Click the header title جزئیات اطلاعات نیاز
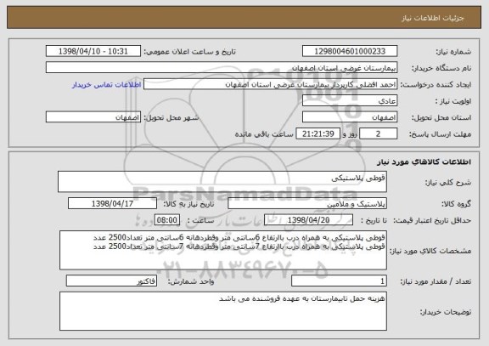The height and width of the screenshot is (346, 489). pos(433,19)
